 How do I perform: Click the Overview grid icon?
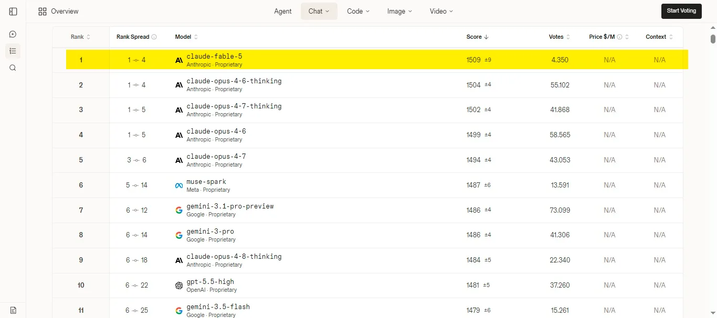click(x=43, y=11)
